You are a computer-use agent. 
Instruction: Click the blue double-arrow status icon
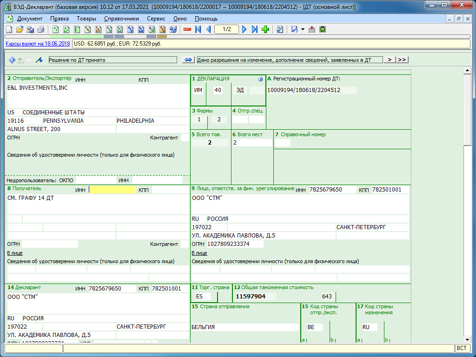(x=188, y=60)
